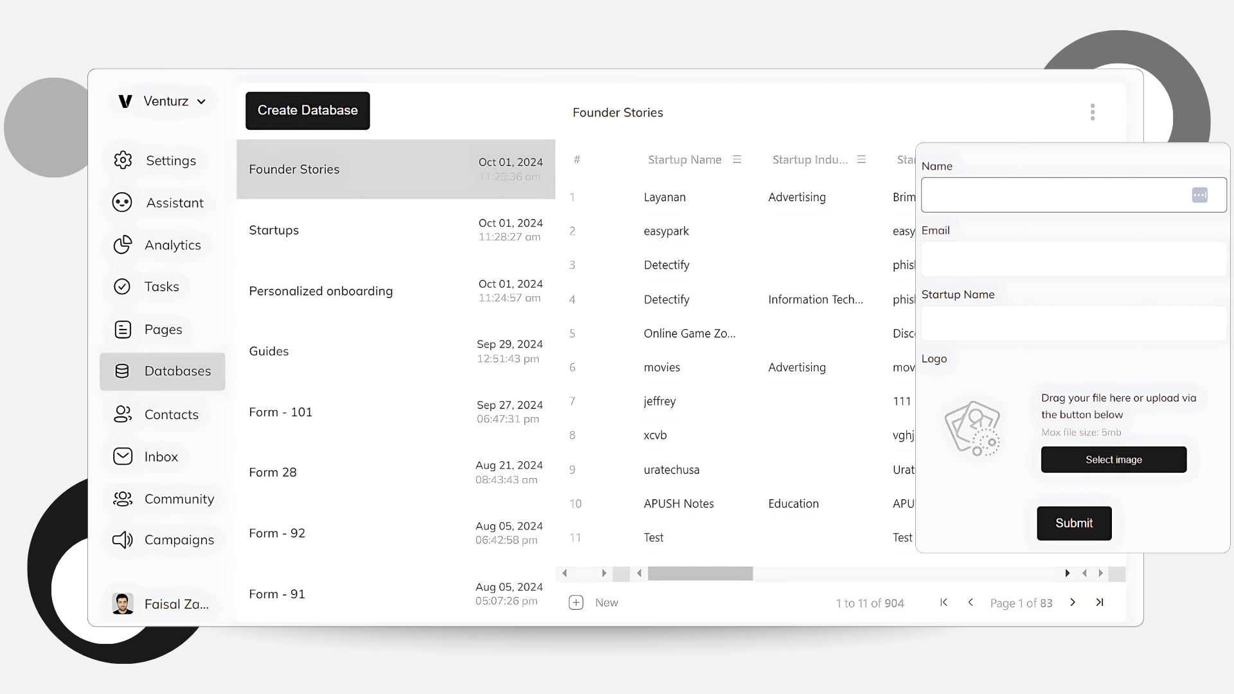Screen dimensions: 1234x694
Task: Click the Select image button
Action: [x=1114, y=459]
